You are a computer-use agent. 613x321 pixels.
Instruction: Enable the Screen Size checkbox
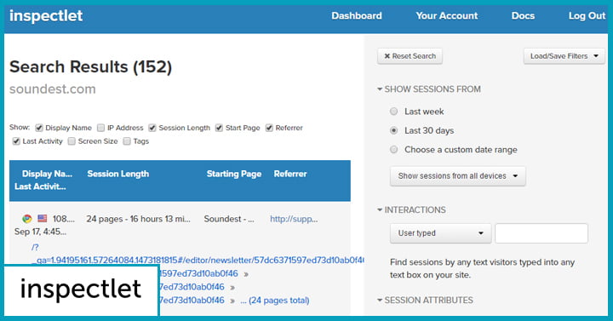click(72, 141)
